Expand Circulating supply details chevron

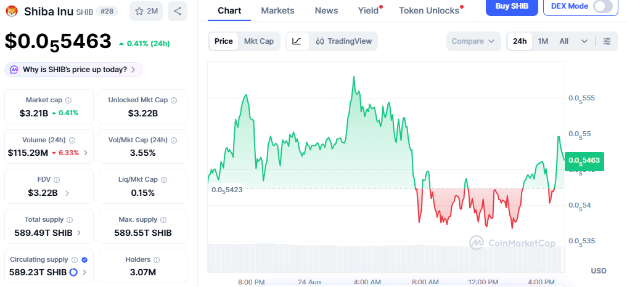coord(84,273)
